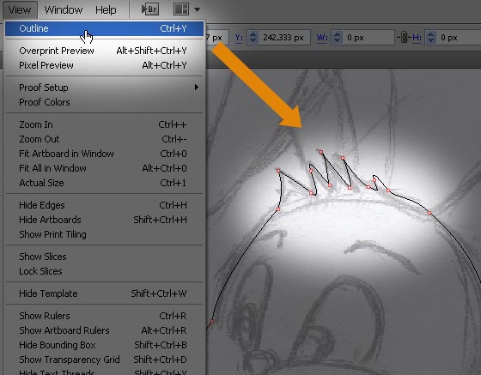
Task: Click the arrange documents icon
Action: [x=181, y=9]
